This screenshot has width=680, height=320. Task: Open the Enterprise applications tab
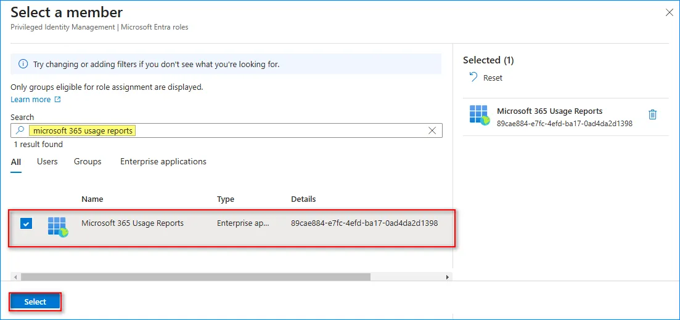163,162
